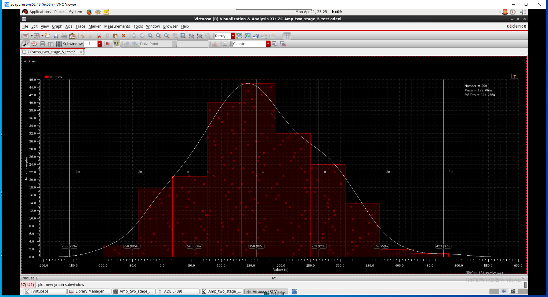Viewport: 548px width, 297px height.
Task: Open the Browser menu
Action: coord(170,26)
